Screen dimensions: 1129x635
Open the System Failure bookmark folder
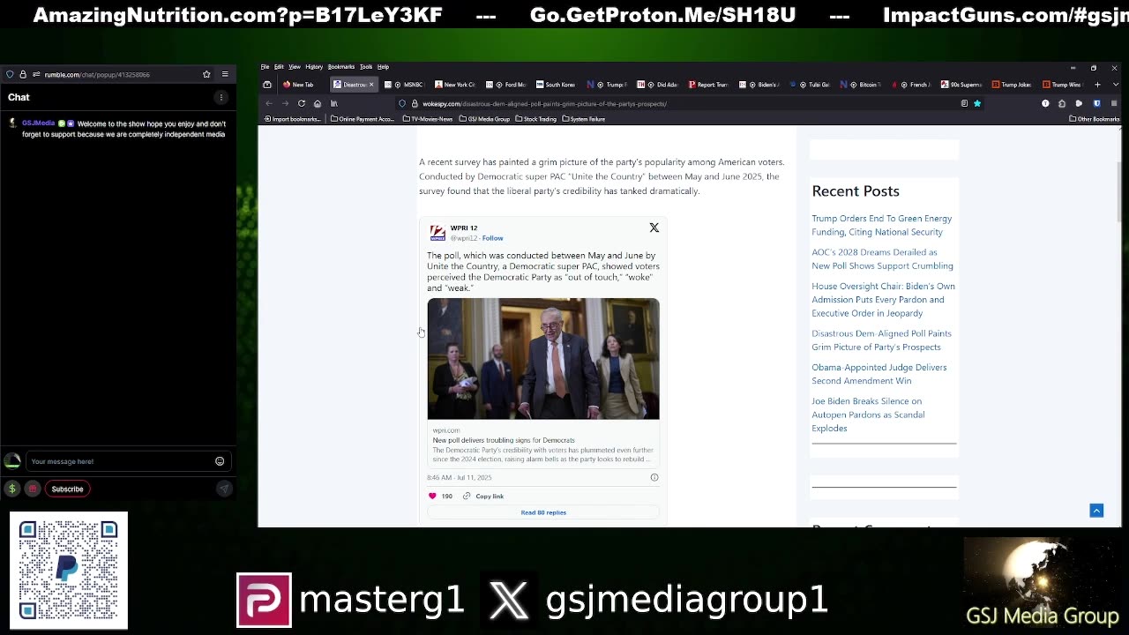pyautogui.click(x=584, y=119)
